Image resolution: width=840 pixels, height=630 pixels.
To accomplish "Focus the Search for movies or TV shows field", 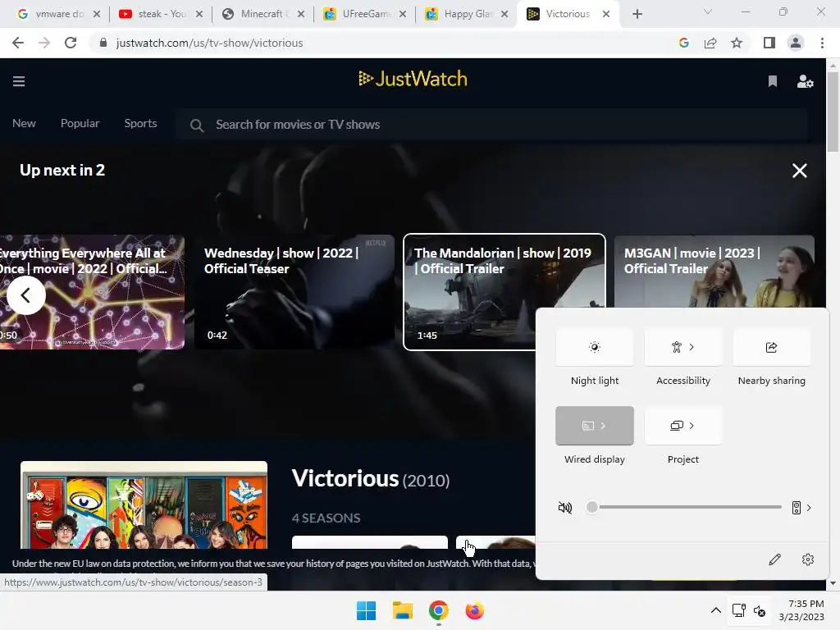I will click(492, 125).
